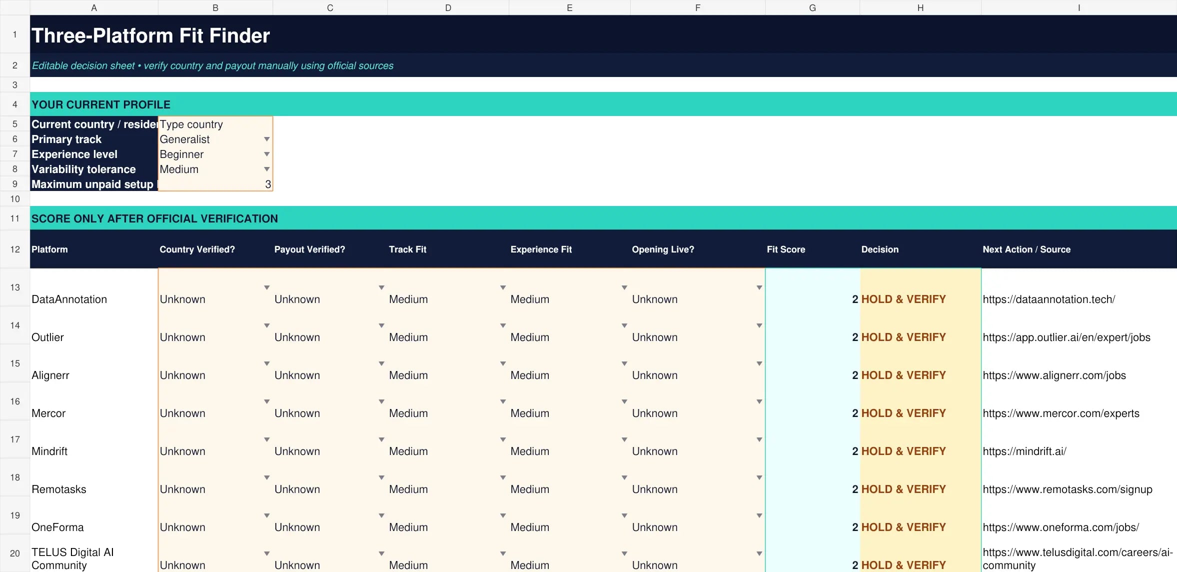The height and width of the screenshot is (572, 1177).
Task: Open the mindrift.ai link
Action: (1025, 451)
